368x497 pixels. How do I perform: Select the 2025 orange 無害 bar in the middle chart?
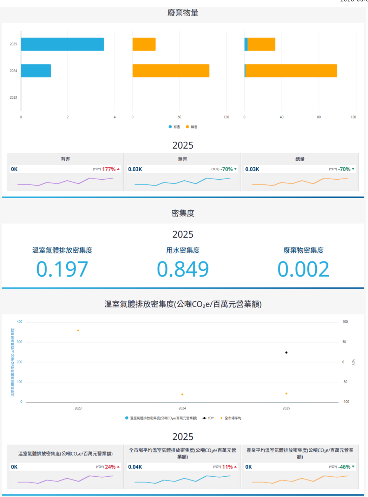click(144, 44)
